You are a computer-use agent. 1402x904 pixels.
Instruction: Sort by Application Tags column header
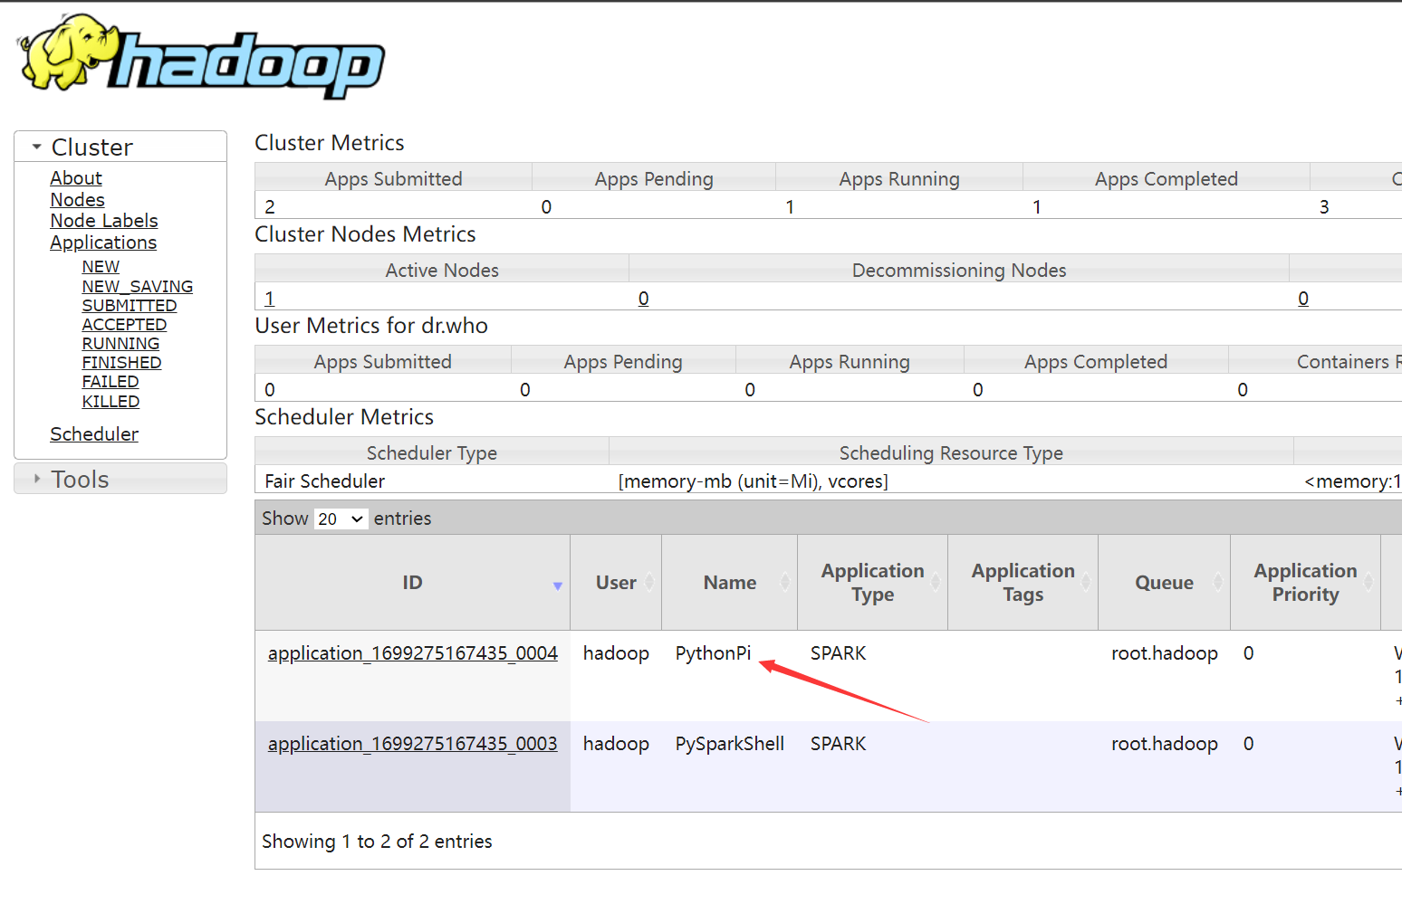click(1023, 583)
